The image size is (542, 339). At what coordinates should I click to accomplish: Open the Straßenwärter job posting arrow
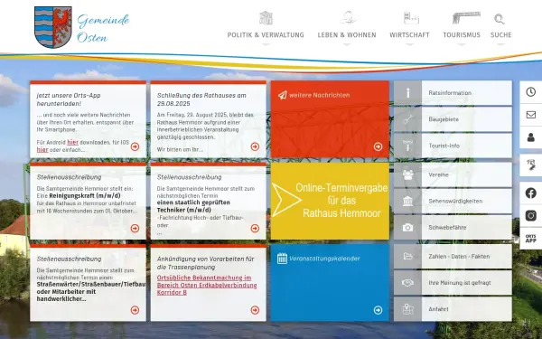[x=135, y=310]
